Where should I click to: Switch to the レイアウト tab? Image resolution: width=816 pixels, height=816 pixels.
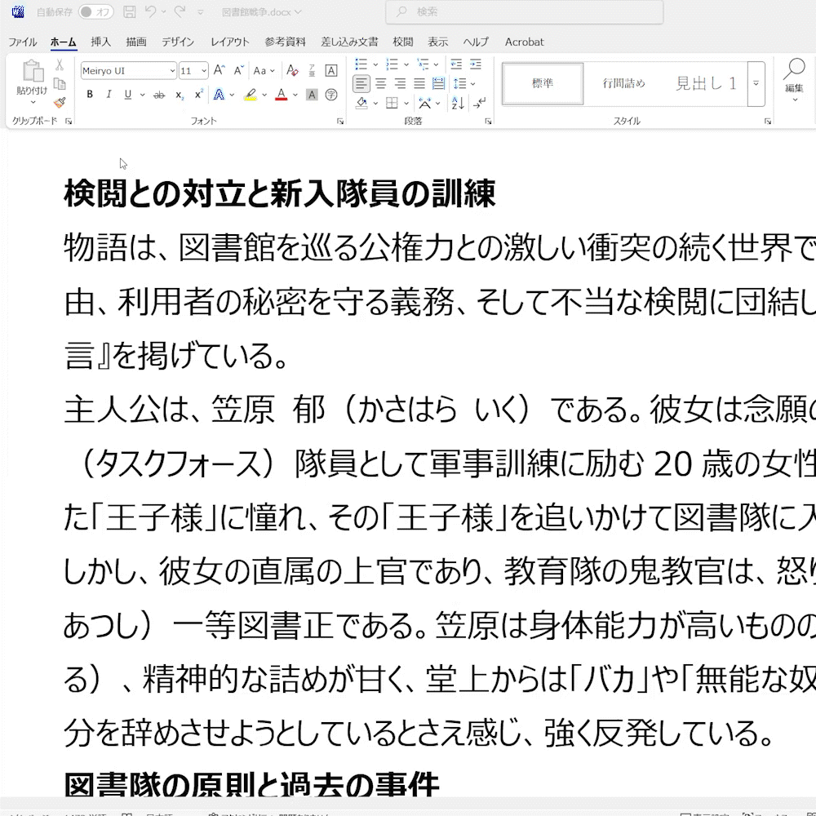click(230, 42)
